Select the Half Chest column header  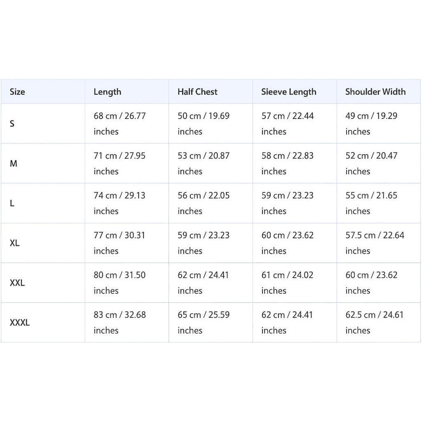[197, 92]
